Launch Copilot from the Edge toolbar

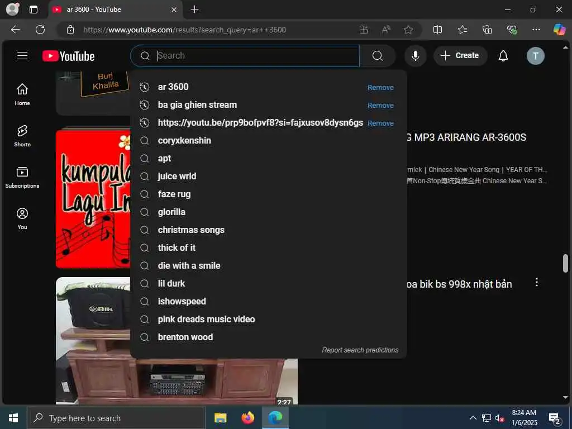point(559,30)
